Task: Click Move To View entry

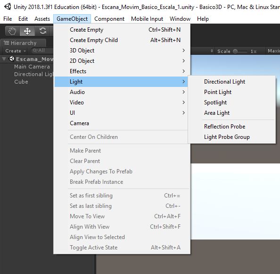Action: (x=121, y=216)
